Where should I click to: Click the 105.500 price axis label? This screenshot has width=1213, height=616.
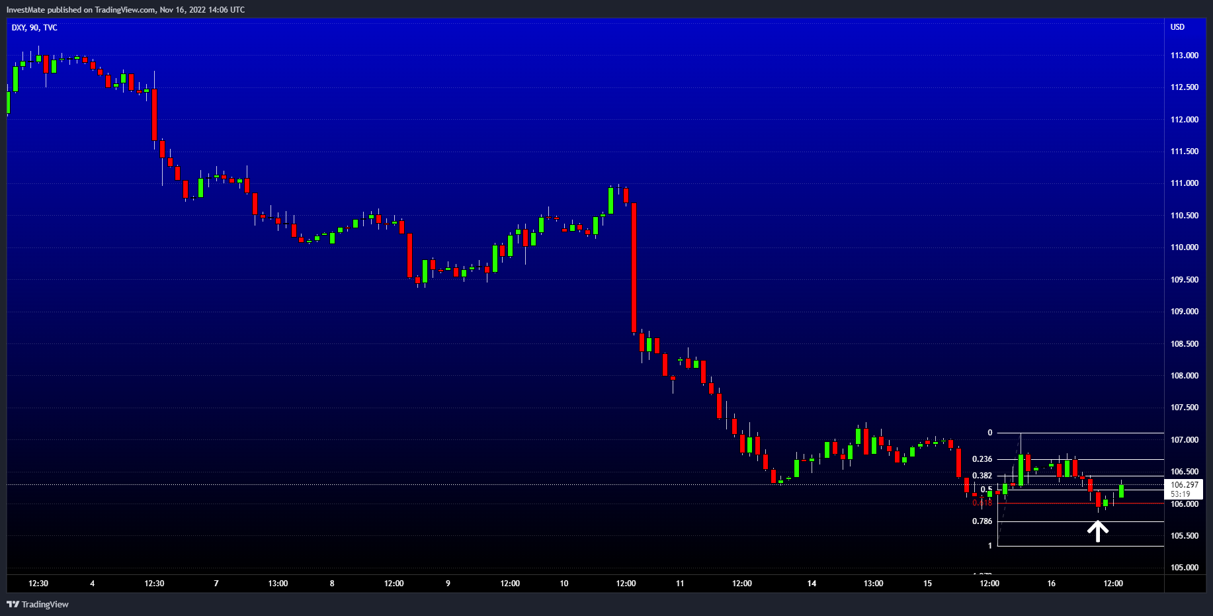coord(1184,536)
